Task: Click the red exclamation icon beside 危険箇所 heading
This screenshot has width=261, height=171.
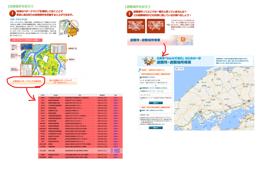Action: [12, 13]
